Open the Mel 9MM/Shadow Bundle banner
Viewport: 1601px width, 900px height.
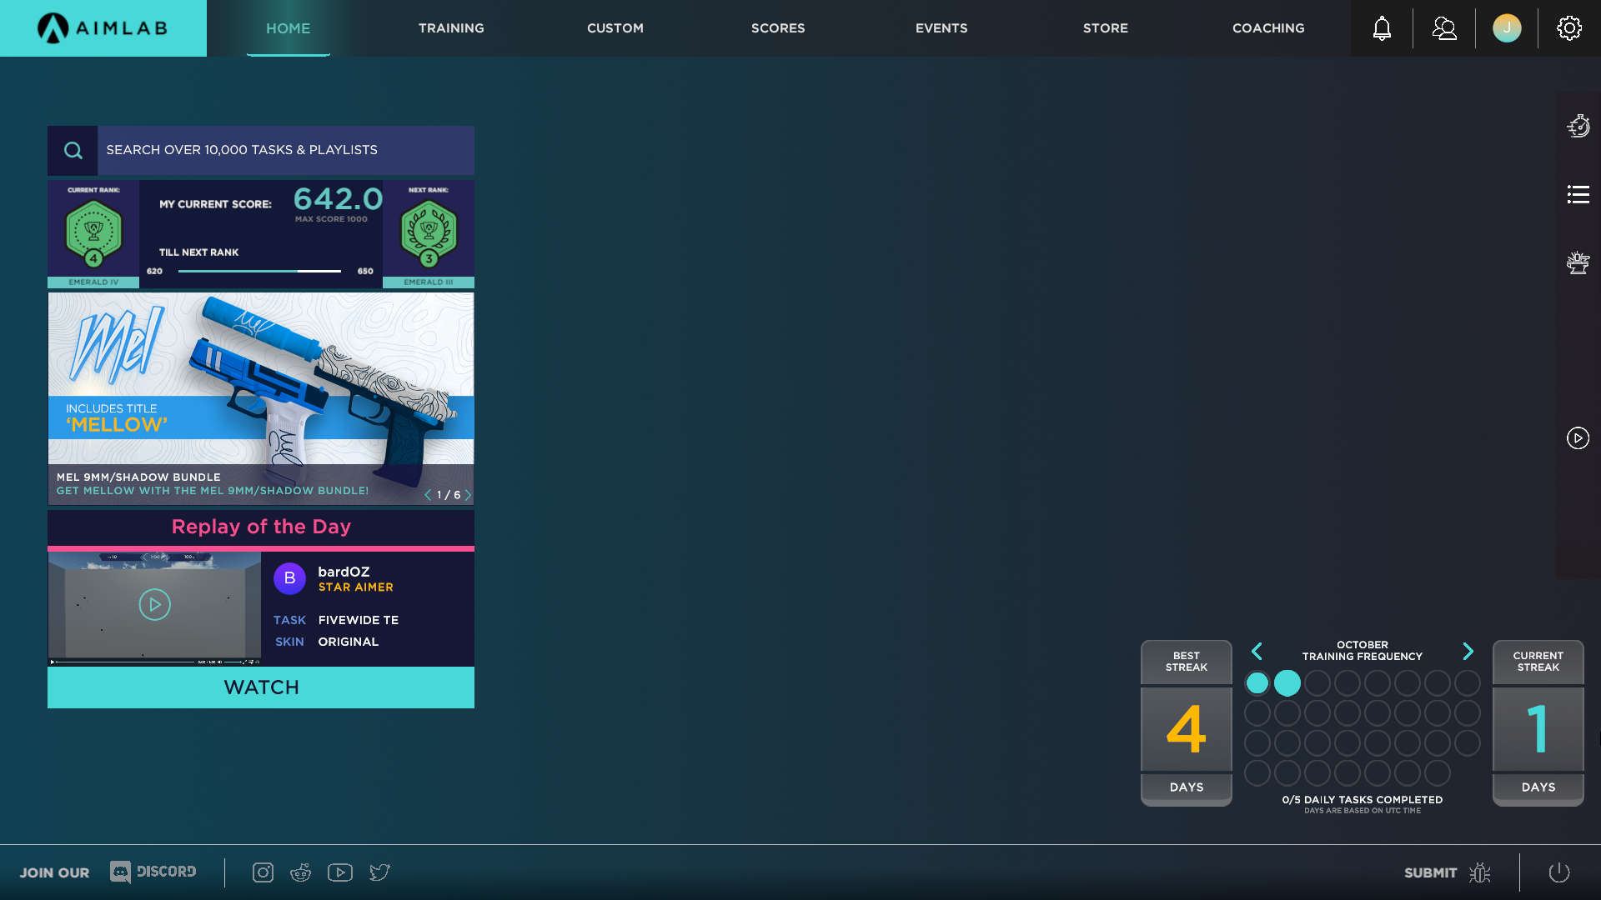pos(261,398)
